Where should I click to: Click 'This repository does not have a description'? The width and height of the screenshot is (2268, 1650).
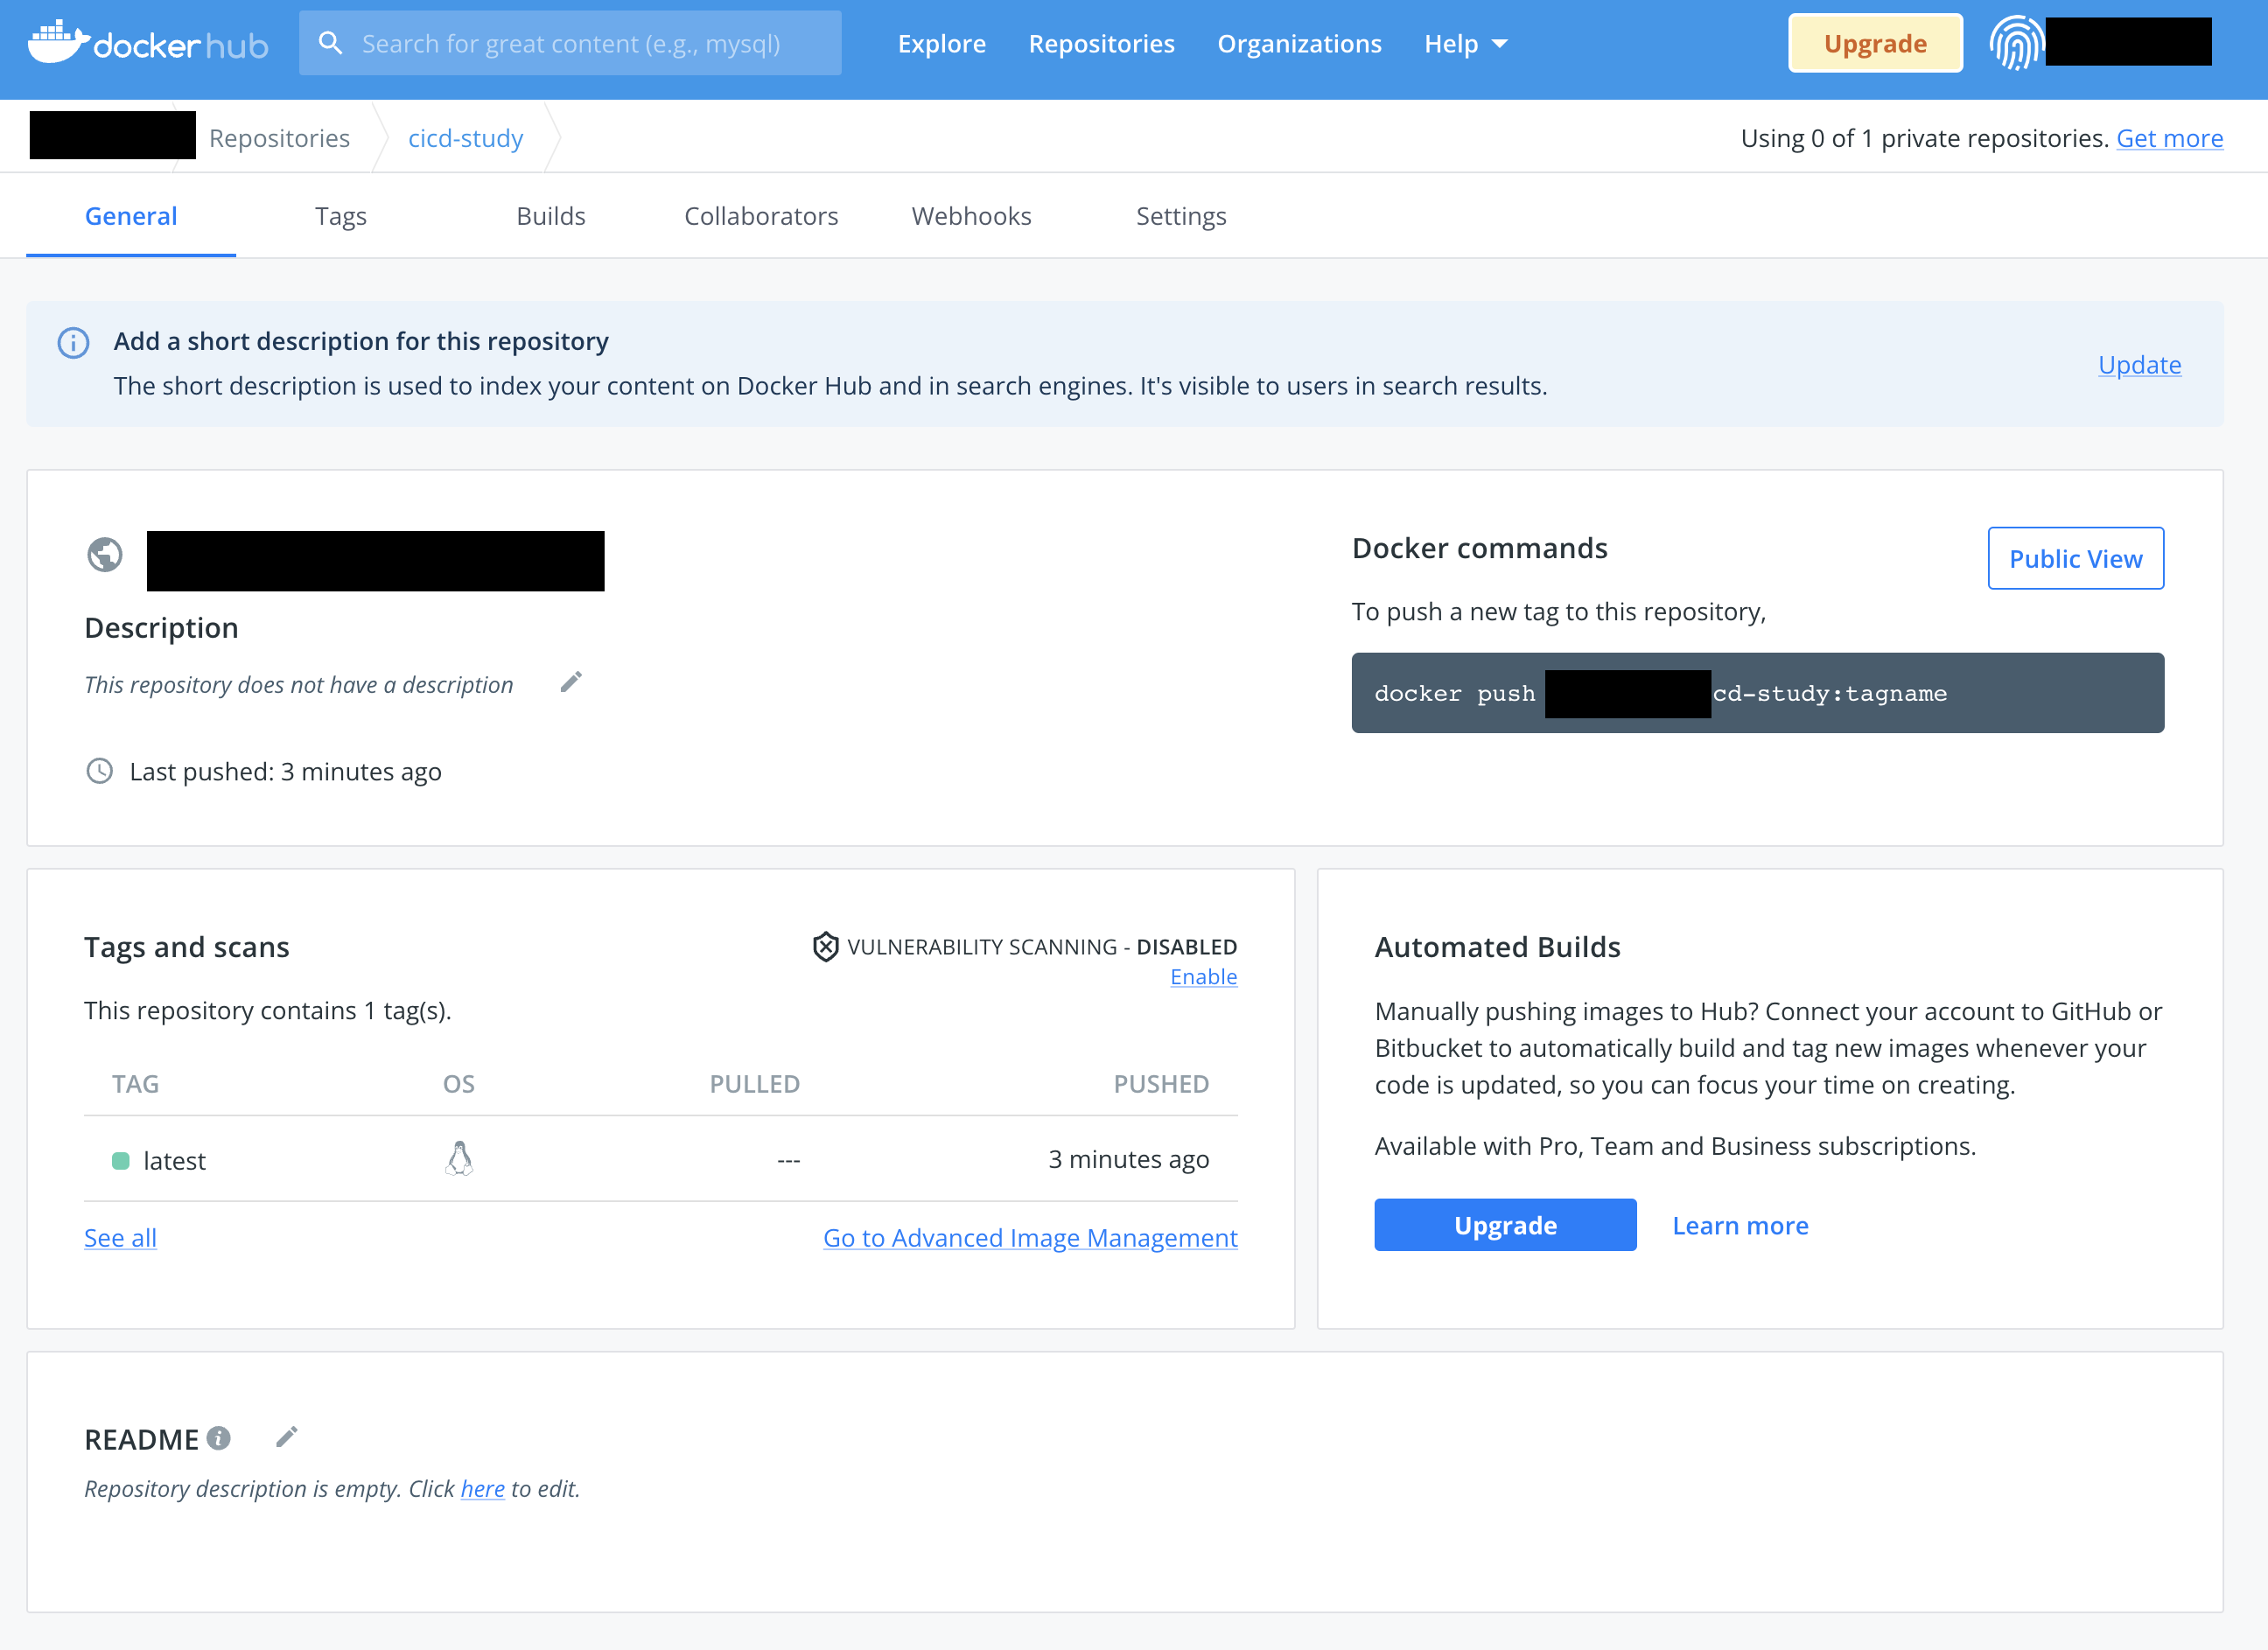298,685
